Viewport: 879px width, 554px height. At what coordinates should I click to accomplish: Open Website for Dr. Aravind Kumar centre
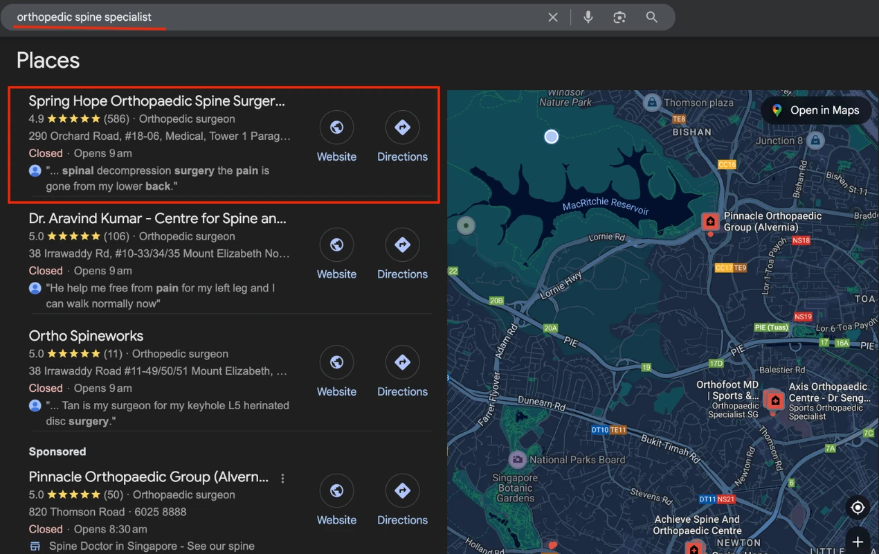point(336,255)
